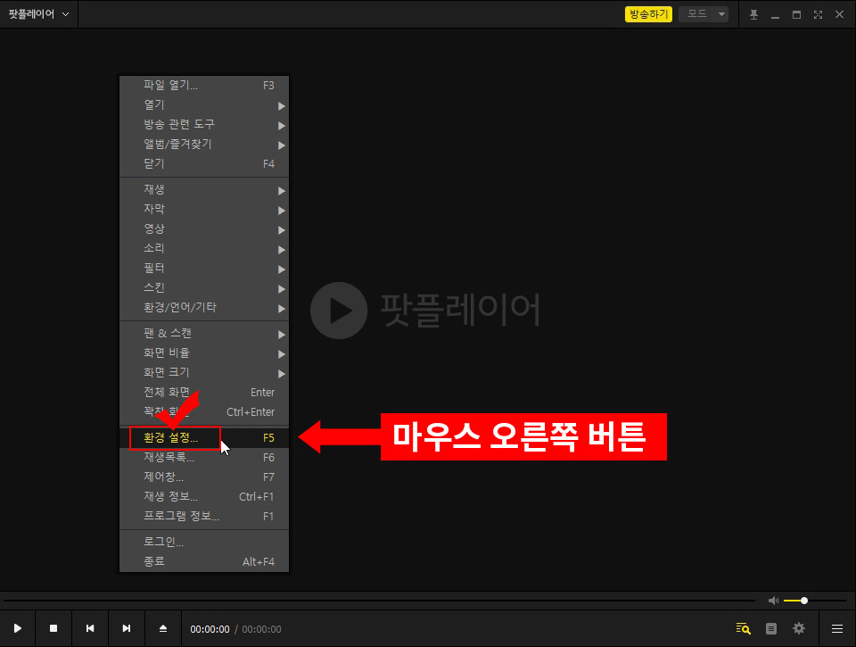This screenshot has width=856, height=647.
Task: Open the chat/list panel icon in the bottom bar
Action: 770,628
